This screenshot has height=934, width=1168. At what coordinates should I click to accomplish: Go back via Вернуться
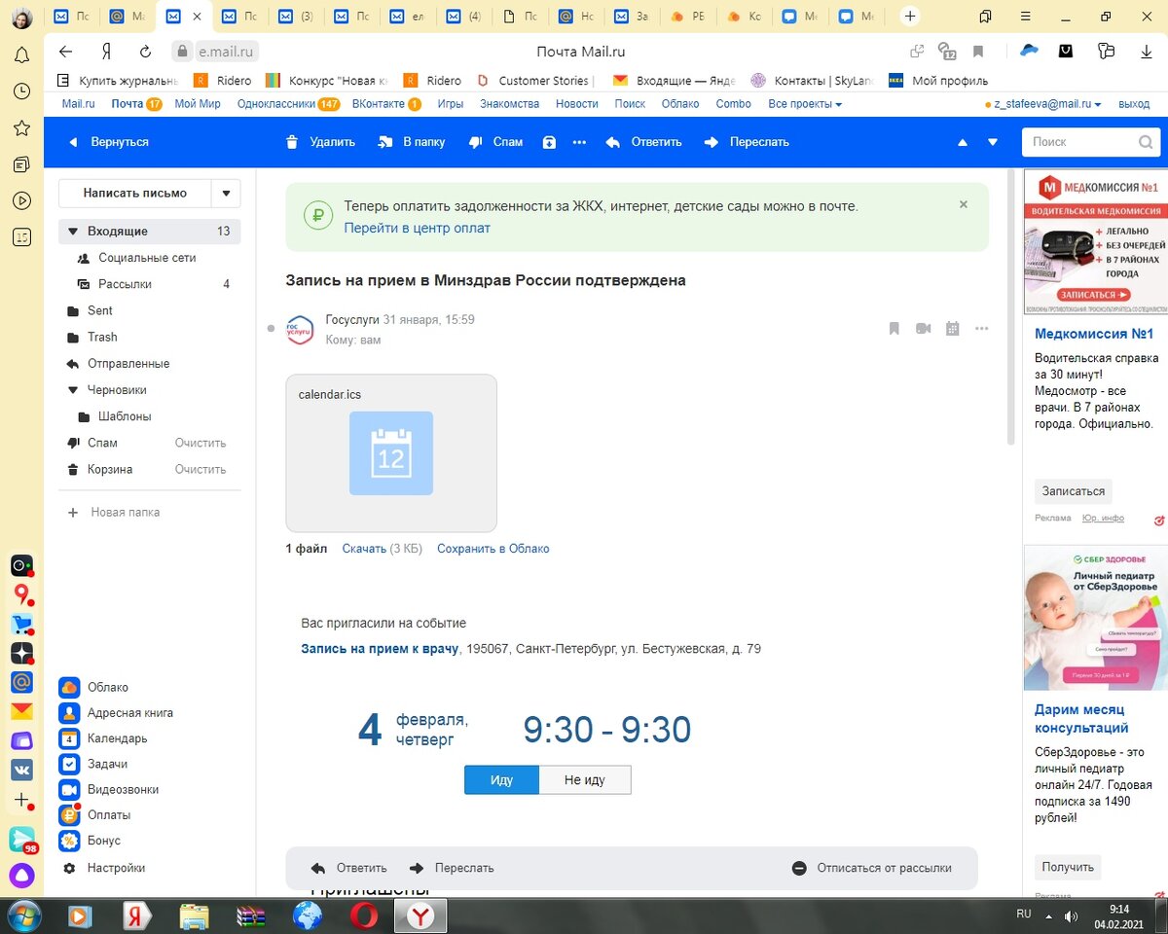(107, 142)
